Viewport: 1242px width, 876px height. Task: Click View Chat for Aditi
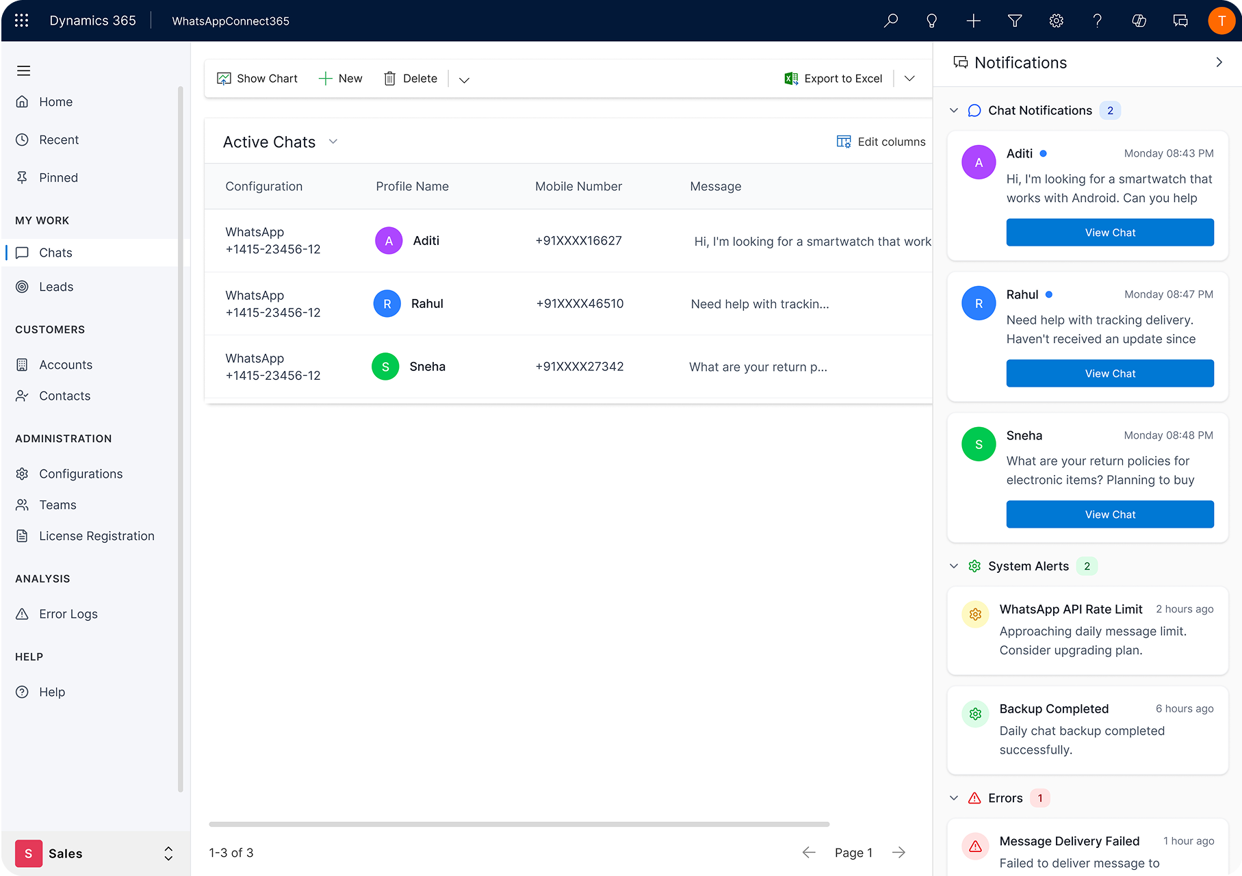(1110, 233)
